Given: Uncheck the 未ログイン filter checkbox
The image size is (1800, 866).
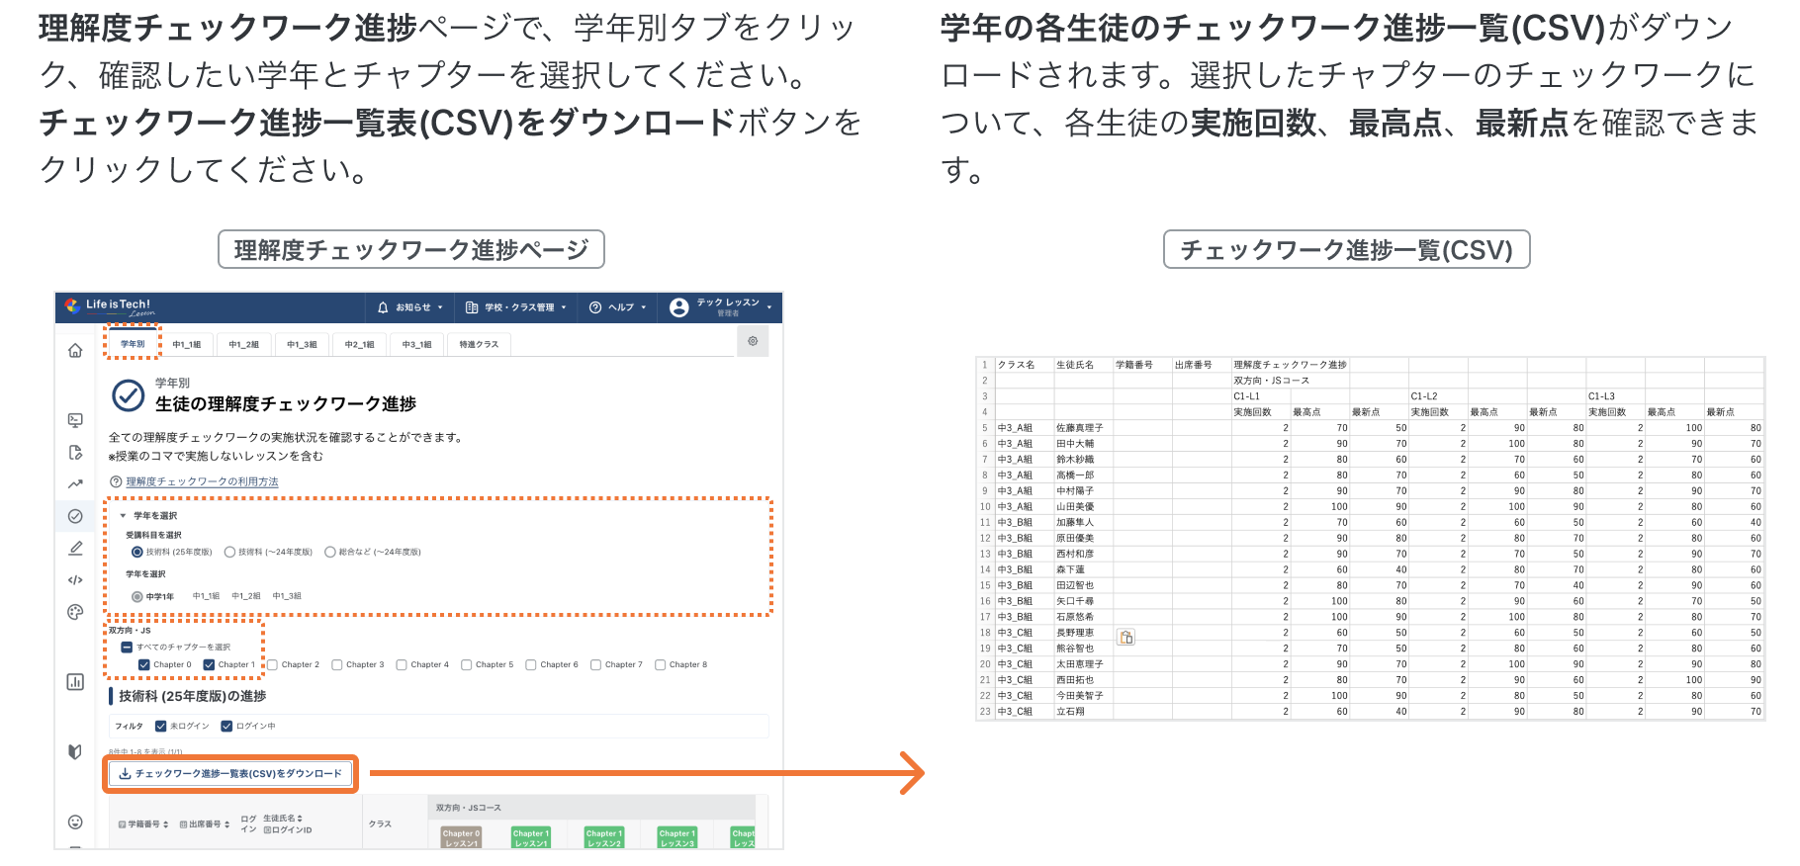Looking at the screenshot, I should [161, 727].
